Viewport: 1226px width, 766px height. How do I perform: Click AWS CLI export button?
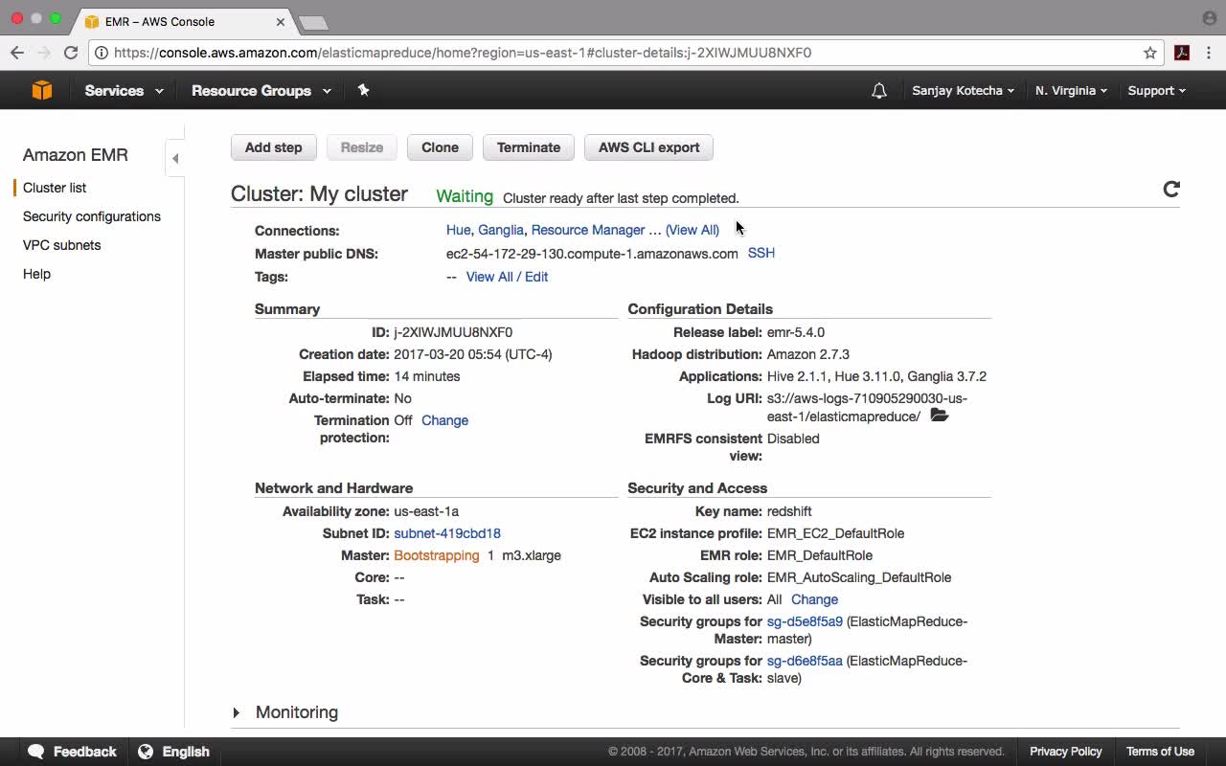pos(648,147)
